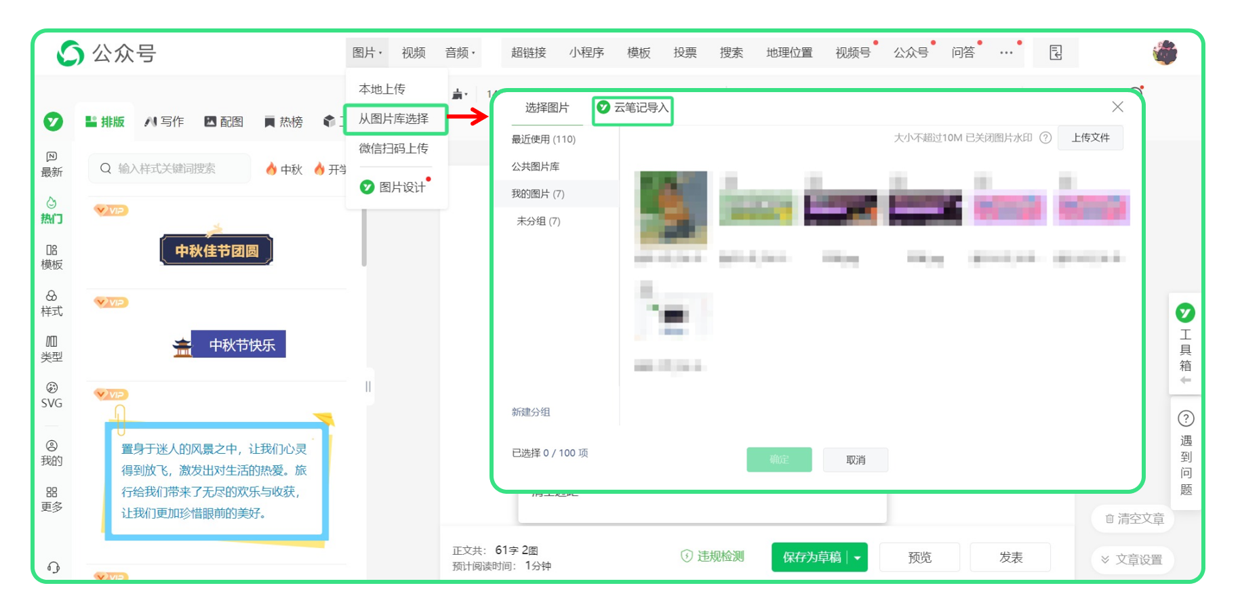
Task: Click 问答 in the top toolbar
Action: click(x=963, y=53)
